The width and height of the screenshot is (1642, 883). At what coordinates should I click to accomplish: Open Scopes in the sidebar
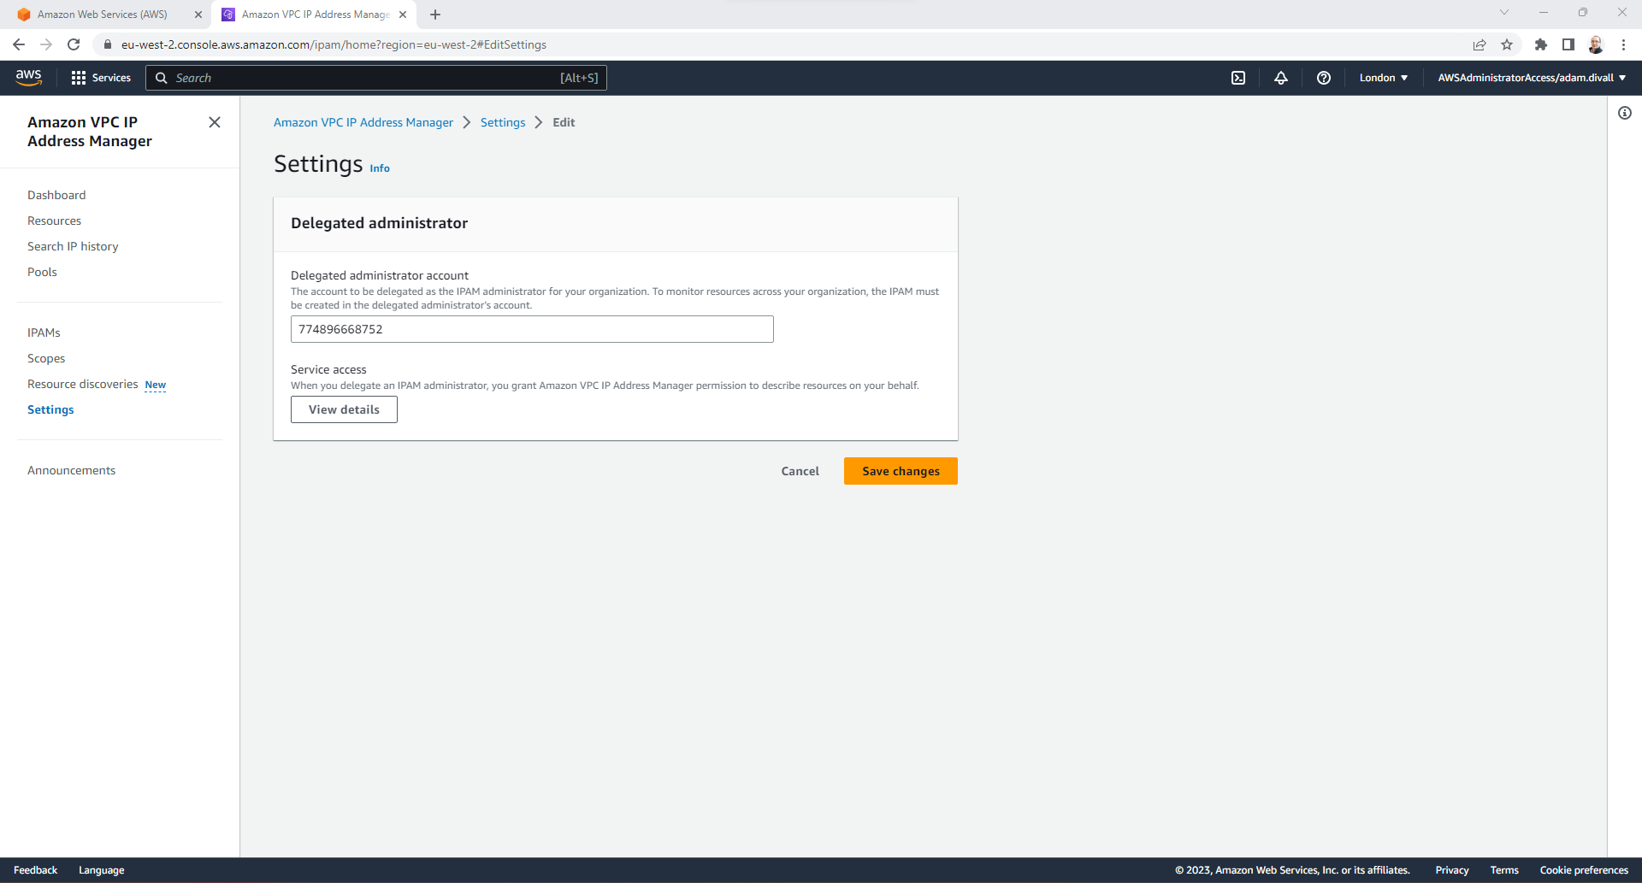click(46, 358)
